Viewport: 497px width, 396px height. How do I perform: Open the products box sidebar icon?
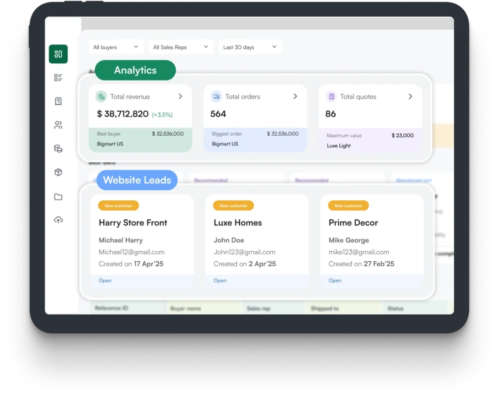58,173
